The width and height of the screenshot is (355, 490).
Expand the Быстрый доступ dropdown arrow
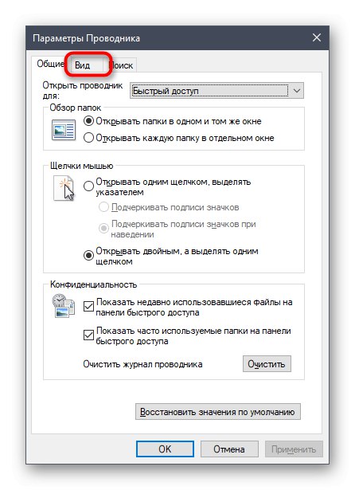pos(297,91)
